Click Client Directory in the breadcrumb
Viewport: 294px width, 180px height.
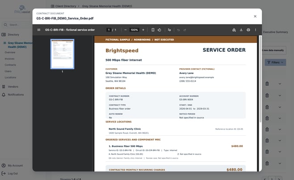(x=65, y=6)
